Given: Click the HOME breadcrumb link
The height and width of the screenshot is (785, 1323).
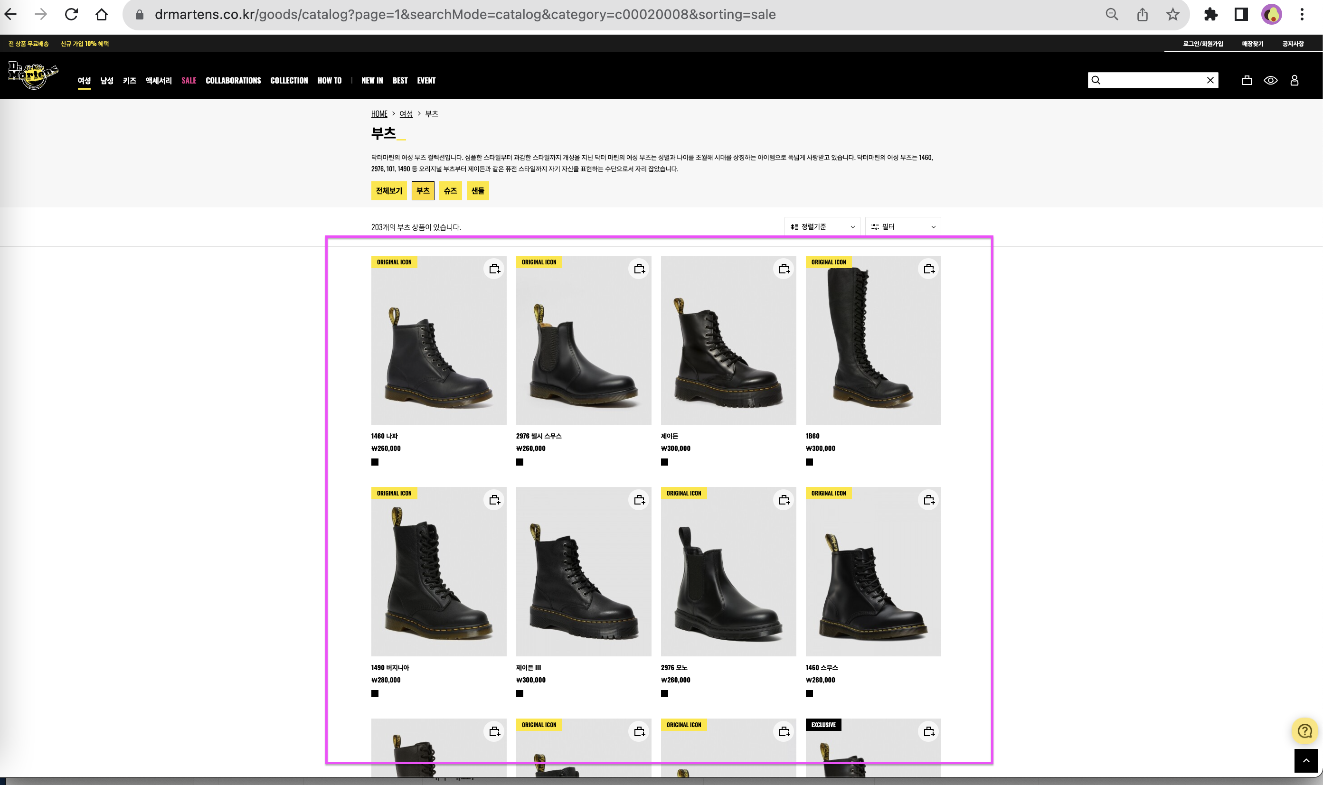Looking at the screenshot, I should 379,114.
